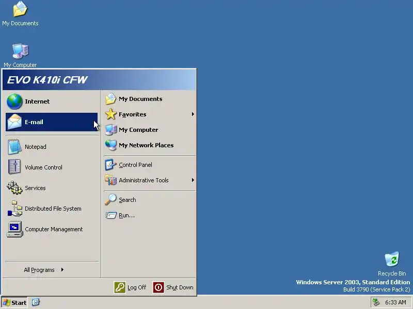413x309 pixels.
Task: Click the Shut Down button text
Action: [x=180, y=287]
